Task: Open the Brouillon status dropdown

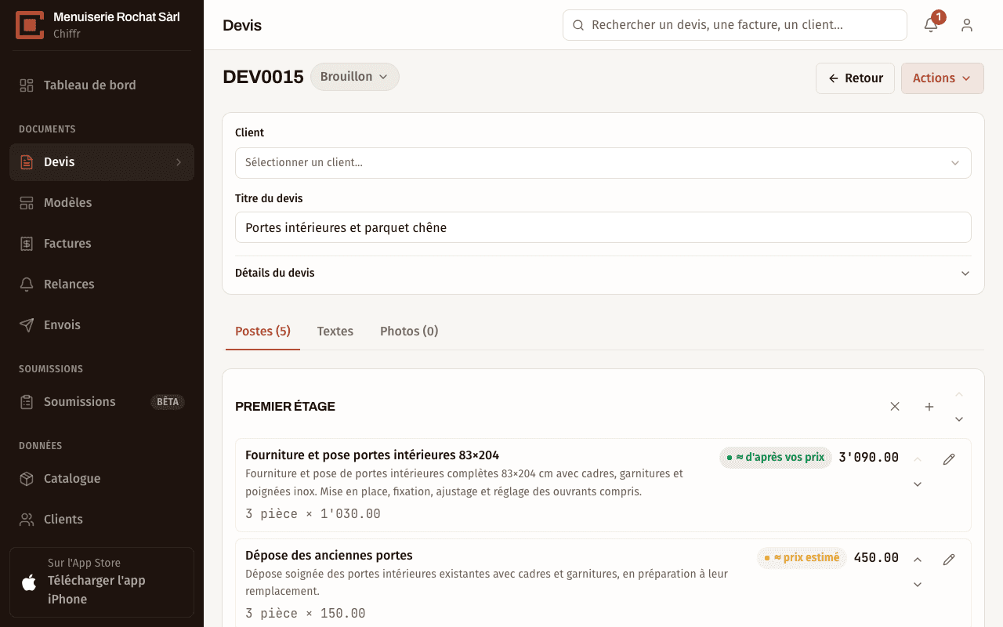Action: tap(355, 77)
